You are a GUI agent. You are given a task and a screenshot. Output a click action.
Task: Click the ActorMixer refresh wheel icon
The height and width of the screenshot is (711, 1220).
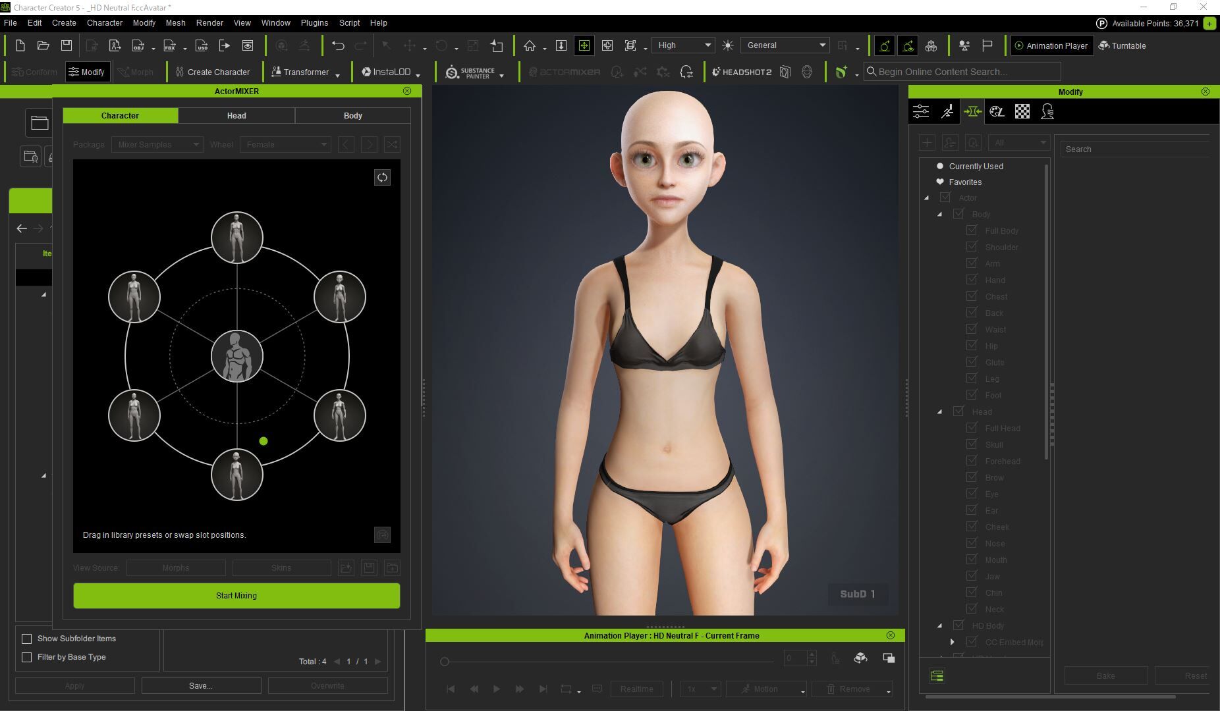pyautogui.click(x=382, y=178)
